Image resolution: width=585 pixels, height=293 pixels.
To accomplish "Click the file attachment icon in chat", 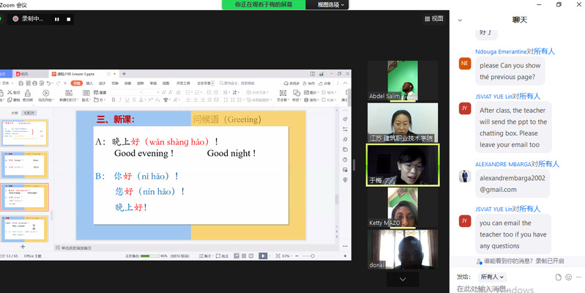I will 558,277.
